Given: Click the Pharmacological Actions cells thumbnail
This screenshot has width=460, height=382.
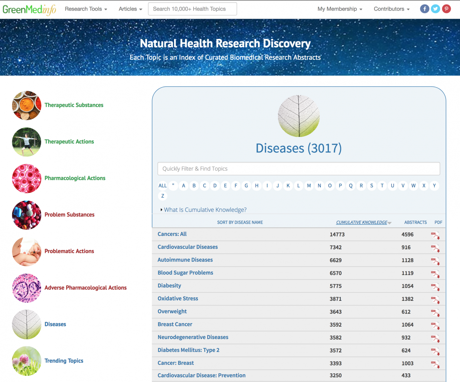Looking at the screenshot, I should [27, 179].
